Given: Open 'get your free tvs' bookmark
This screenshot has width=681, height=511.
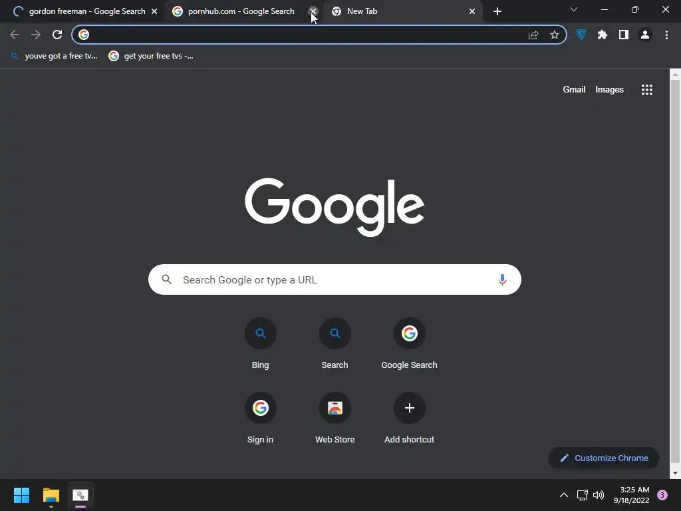Looking at the screenshot, I should 151,56.
